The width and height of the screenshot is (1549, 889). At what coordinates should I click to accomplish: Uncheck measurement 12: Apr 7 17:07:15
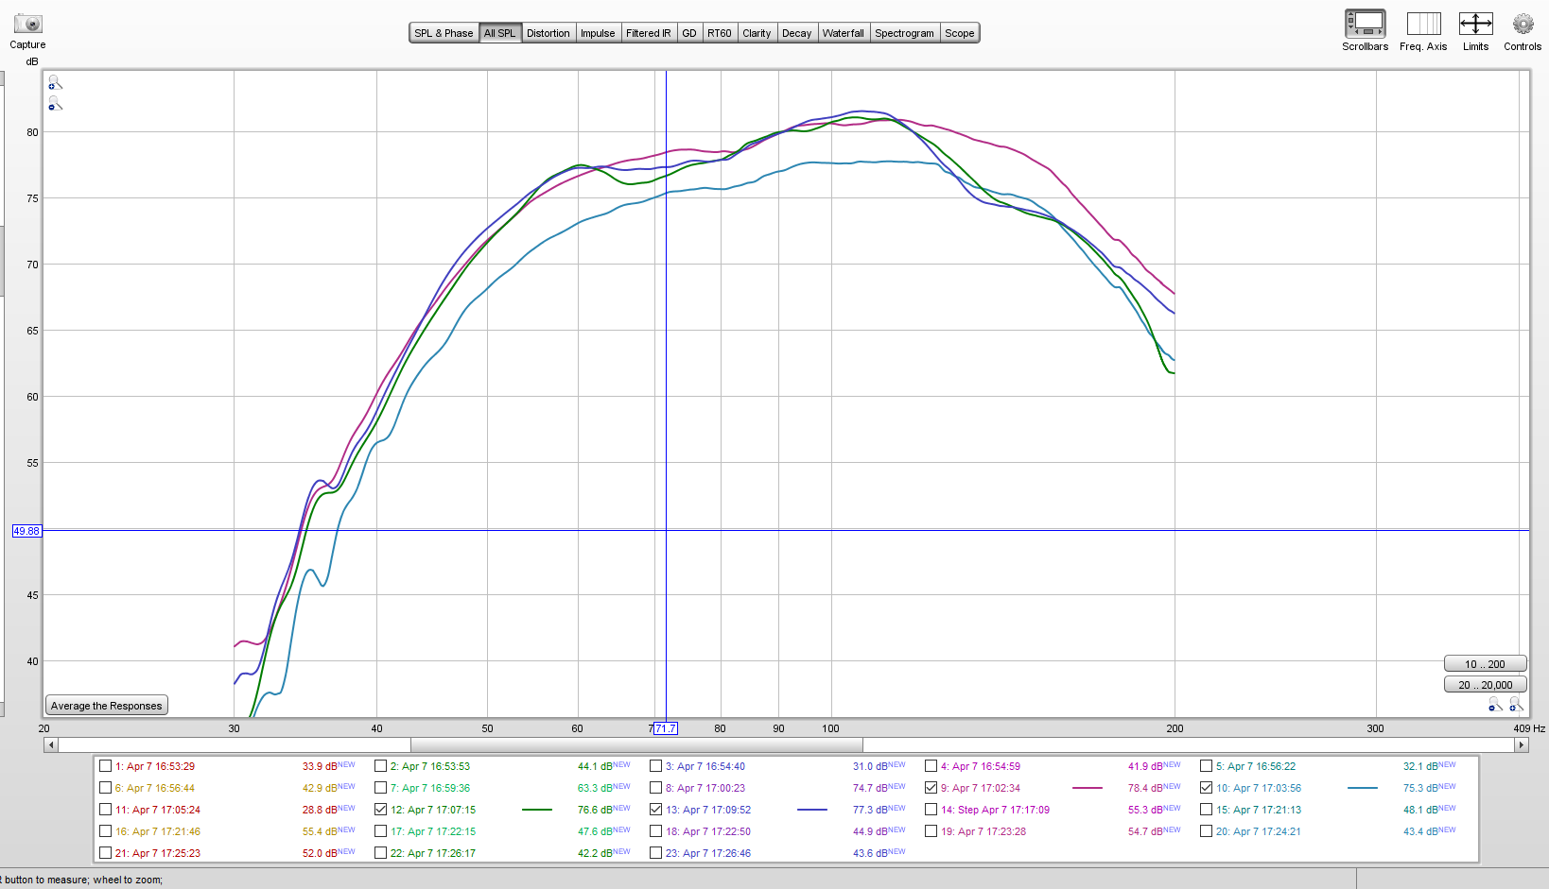[380, 810]
